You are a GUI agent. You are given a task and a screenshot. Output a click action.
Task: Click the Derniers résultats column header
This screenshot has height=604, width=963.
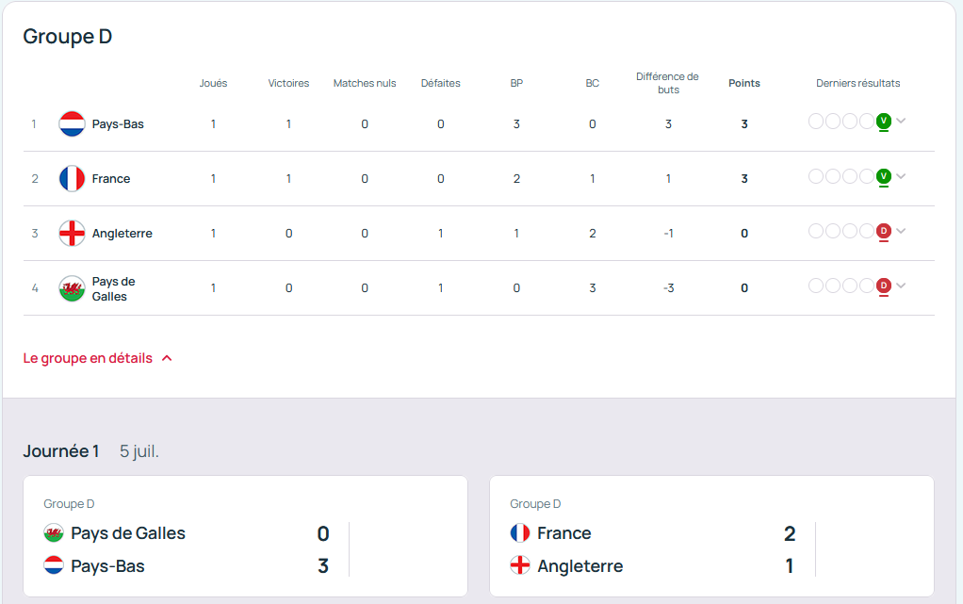(x=857, y=83)
